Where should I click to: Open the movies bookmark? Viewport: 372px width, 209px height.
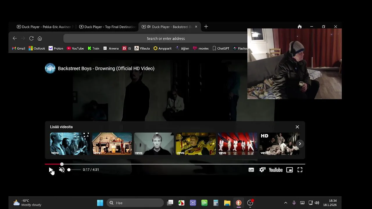[x=201, y=48]
